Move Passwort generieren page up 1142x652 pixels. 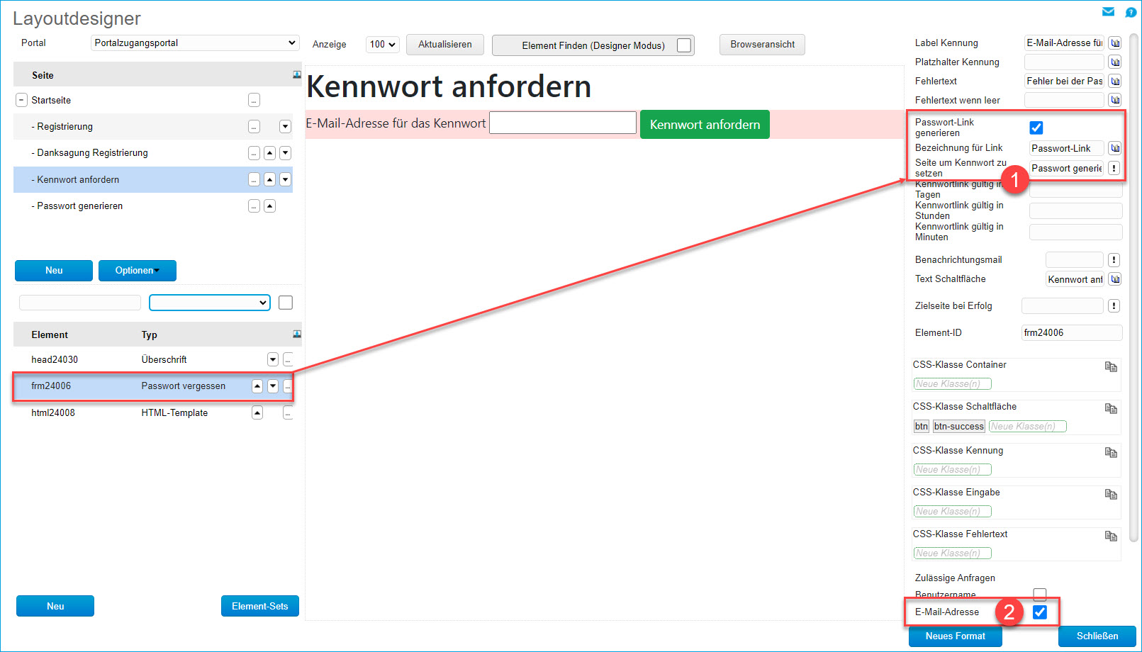[269, 206]
